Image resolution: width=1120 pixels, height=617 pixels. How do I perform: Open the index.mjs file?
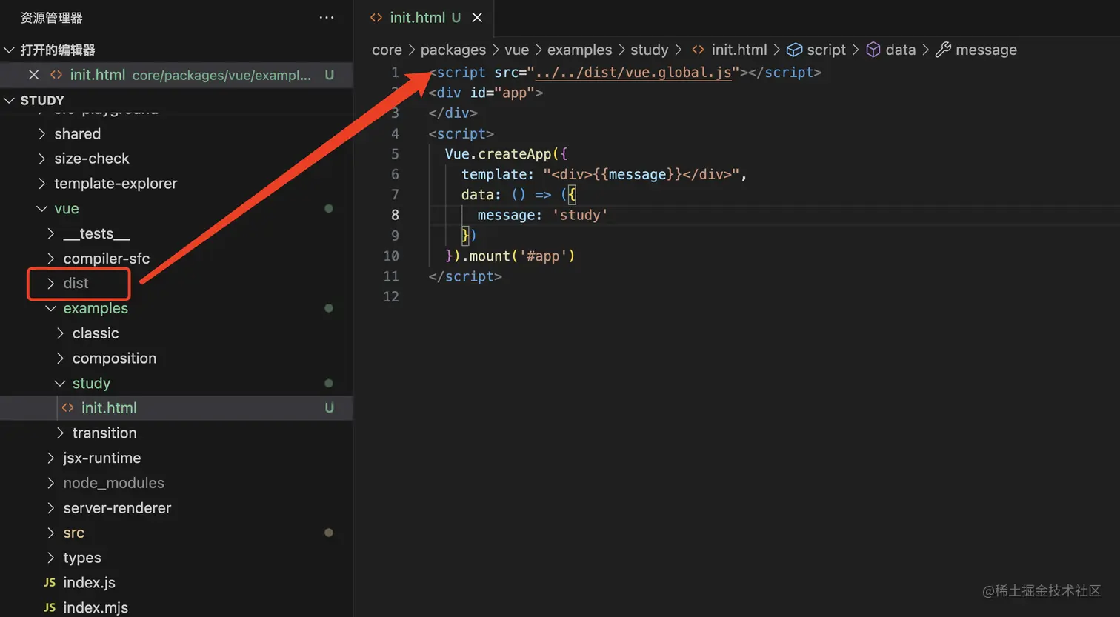tap(96, 608)
